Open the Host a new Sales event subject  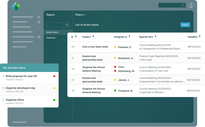click(95, 47)
